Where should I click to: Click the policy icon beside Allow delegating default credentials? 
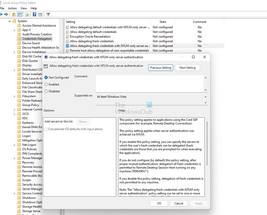68,32
